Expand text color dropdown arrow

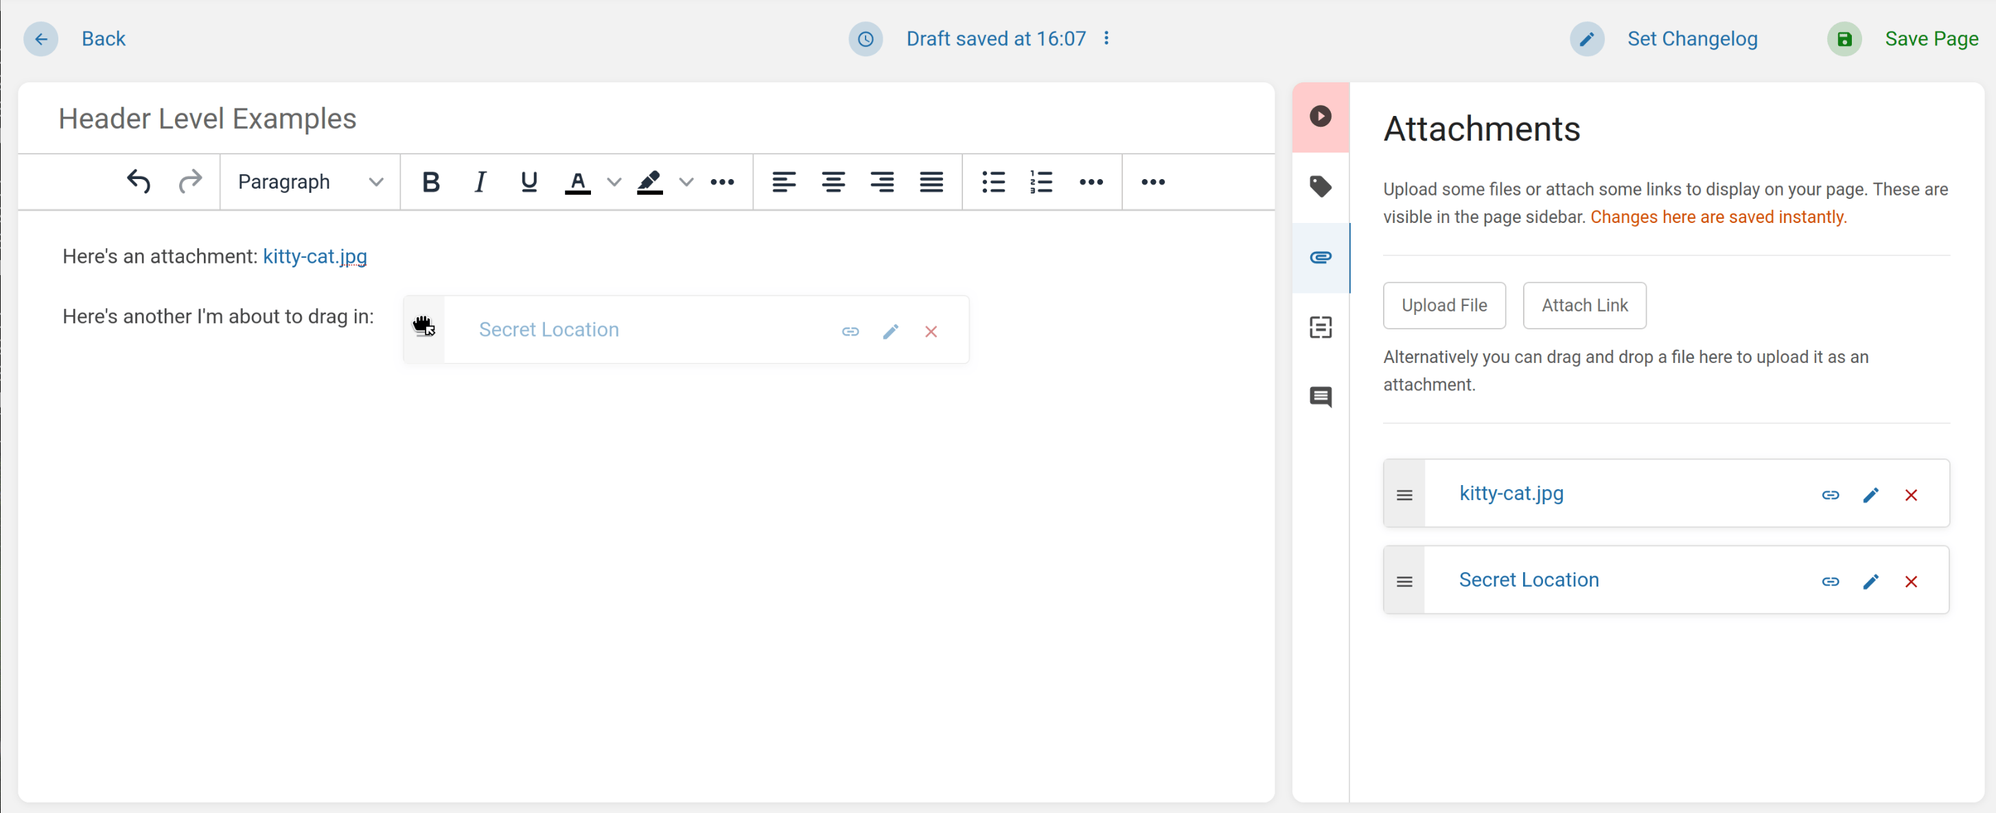[614, 182]
